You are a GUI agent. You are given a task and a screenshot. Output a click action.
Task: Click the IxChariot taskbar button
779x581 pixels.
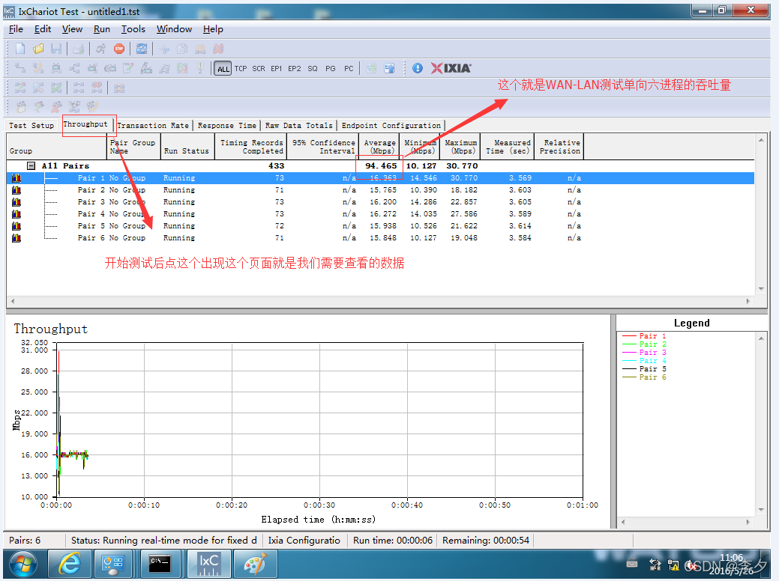click(x=208, y=564)
